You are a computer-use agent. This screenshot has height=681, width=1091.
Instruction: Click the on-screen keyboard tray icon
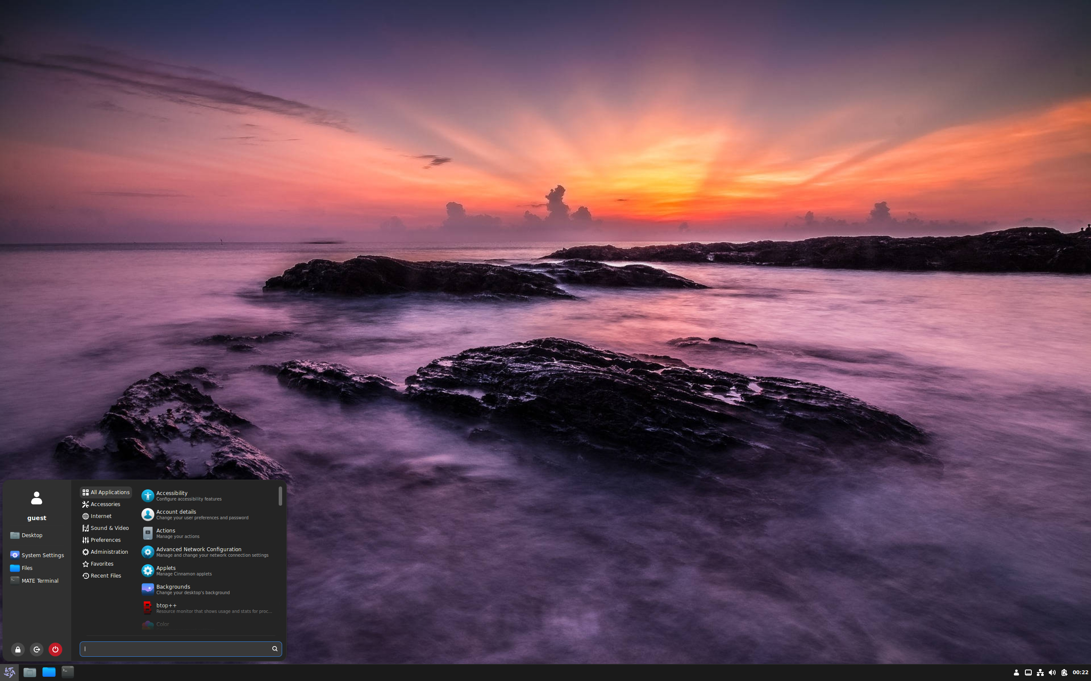(x=1028, y=672)
